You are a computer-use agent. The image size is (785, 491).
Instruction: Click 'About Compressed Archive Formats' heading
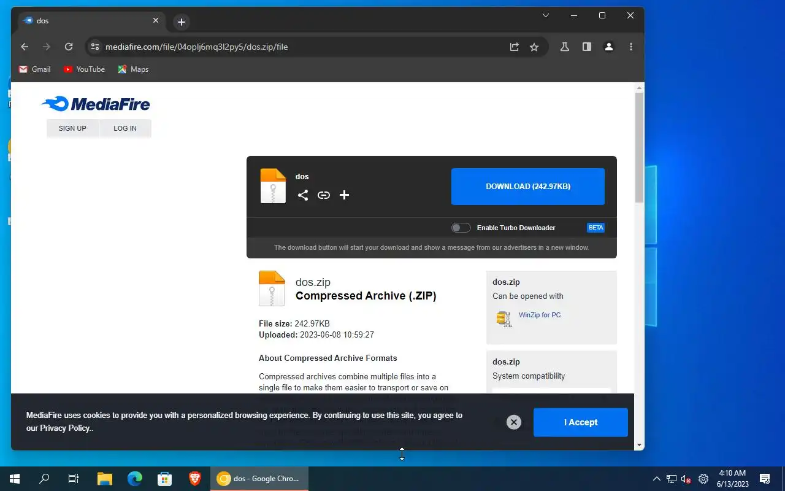(x=328, y=358)
